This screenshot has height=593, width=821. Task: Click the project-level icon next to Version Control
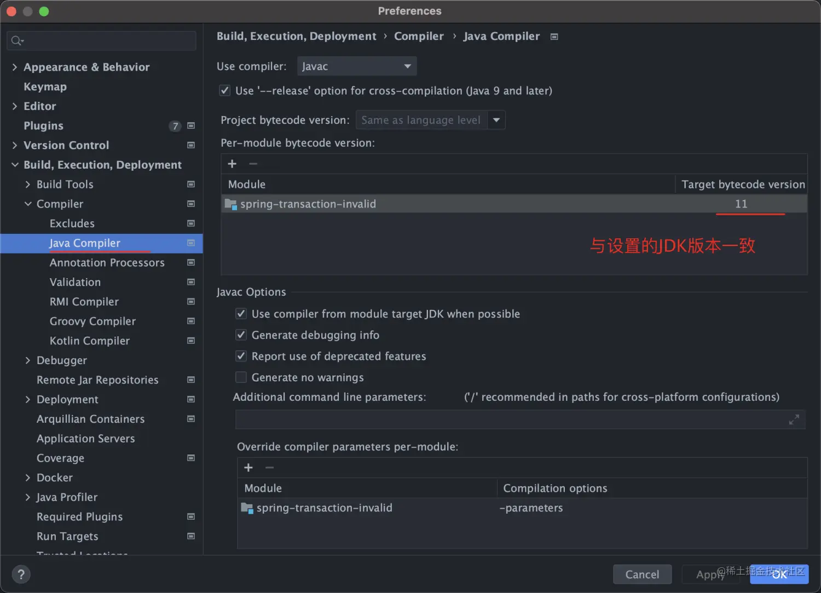[x=191, y=145]
